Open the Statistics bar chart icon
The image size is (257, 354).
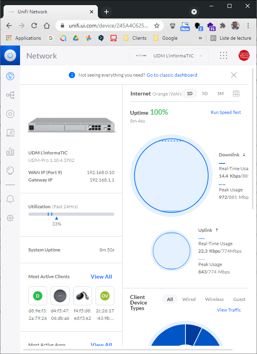(10, 152)
